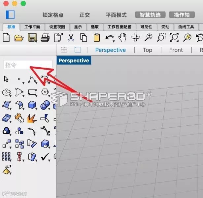The height and width of the screenshot is (198, 203).
Task: Toggle 正交 ortho mode
Action: point(85,15)
